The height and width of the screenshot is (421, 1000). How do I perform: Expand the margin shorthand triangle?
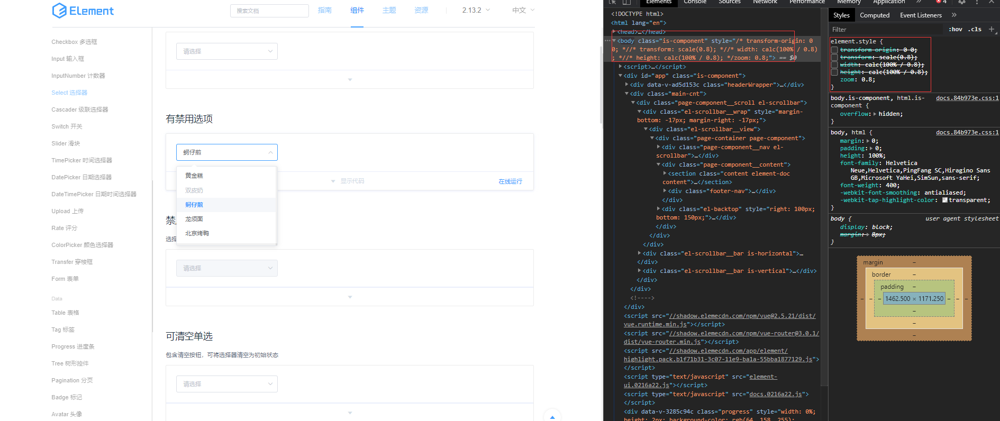click(868, 141)
